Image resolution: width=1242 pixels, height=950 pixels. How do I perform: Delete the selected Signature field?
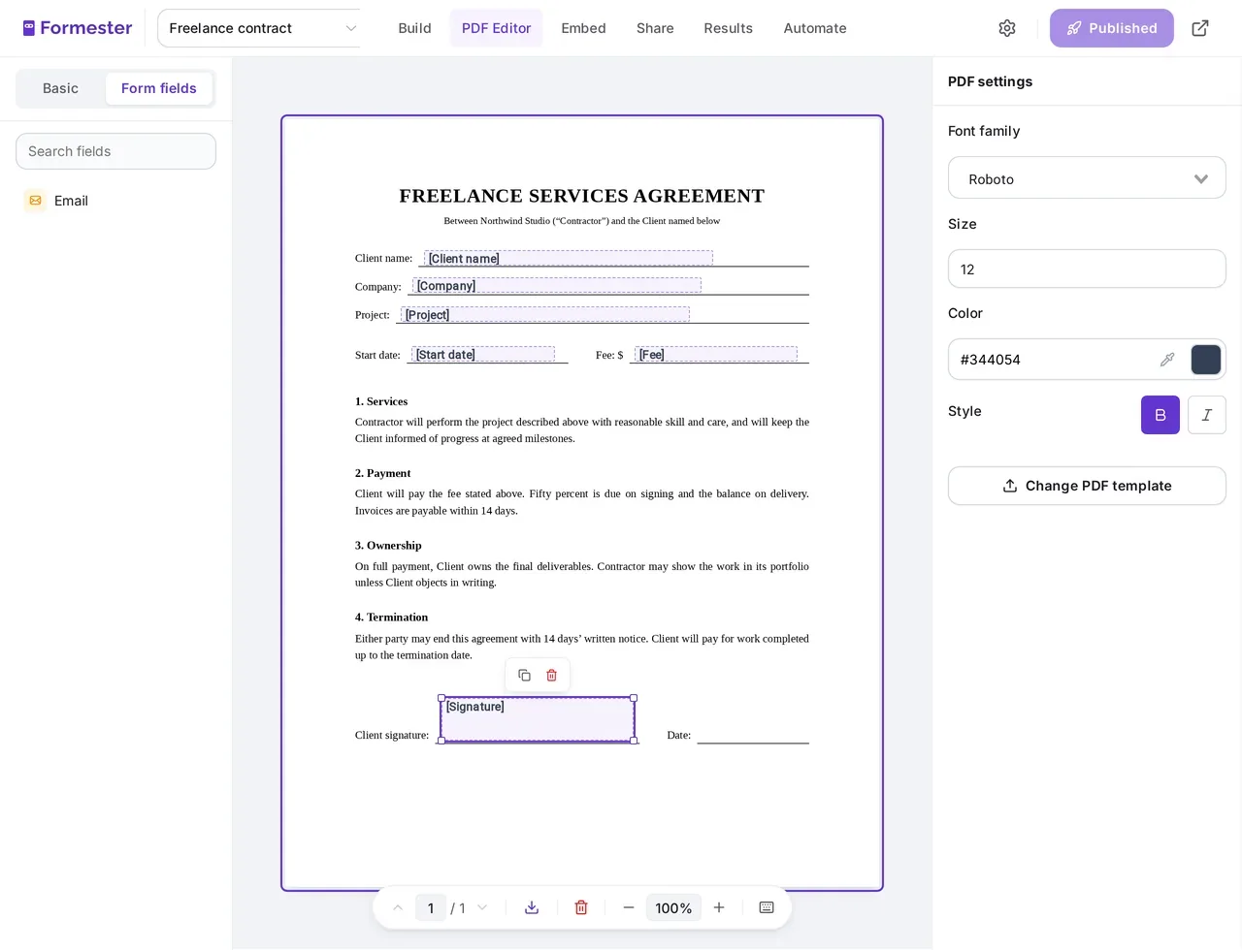click(551, 675)
